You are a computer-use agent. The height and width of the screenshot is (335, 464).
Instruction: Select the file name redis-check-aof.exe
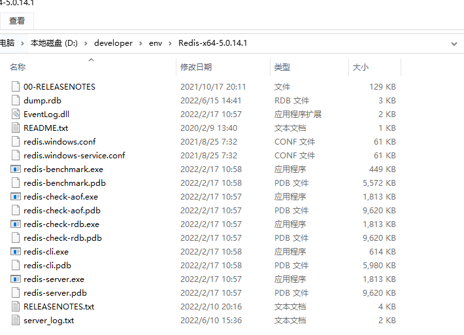click(x=61, y=197)
